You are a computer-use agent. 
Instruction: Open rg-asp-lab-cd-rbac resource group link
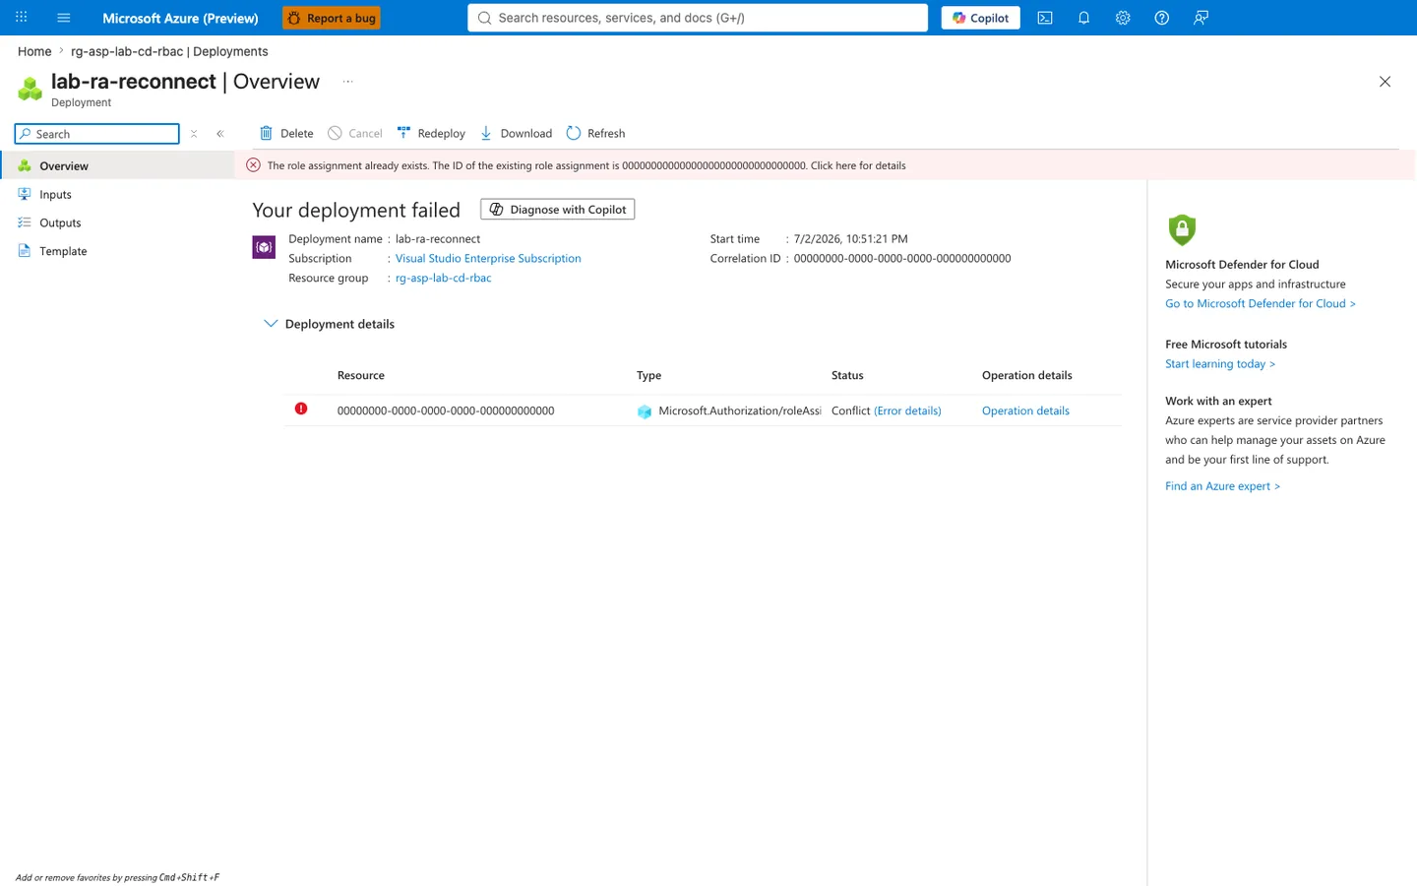(x=444, y=278)
